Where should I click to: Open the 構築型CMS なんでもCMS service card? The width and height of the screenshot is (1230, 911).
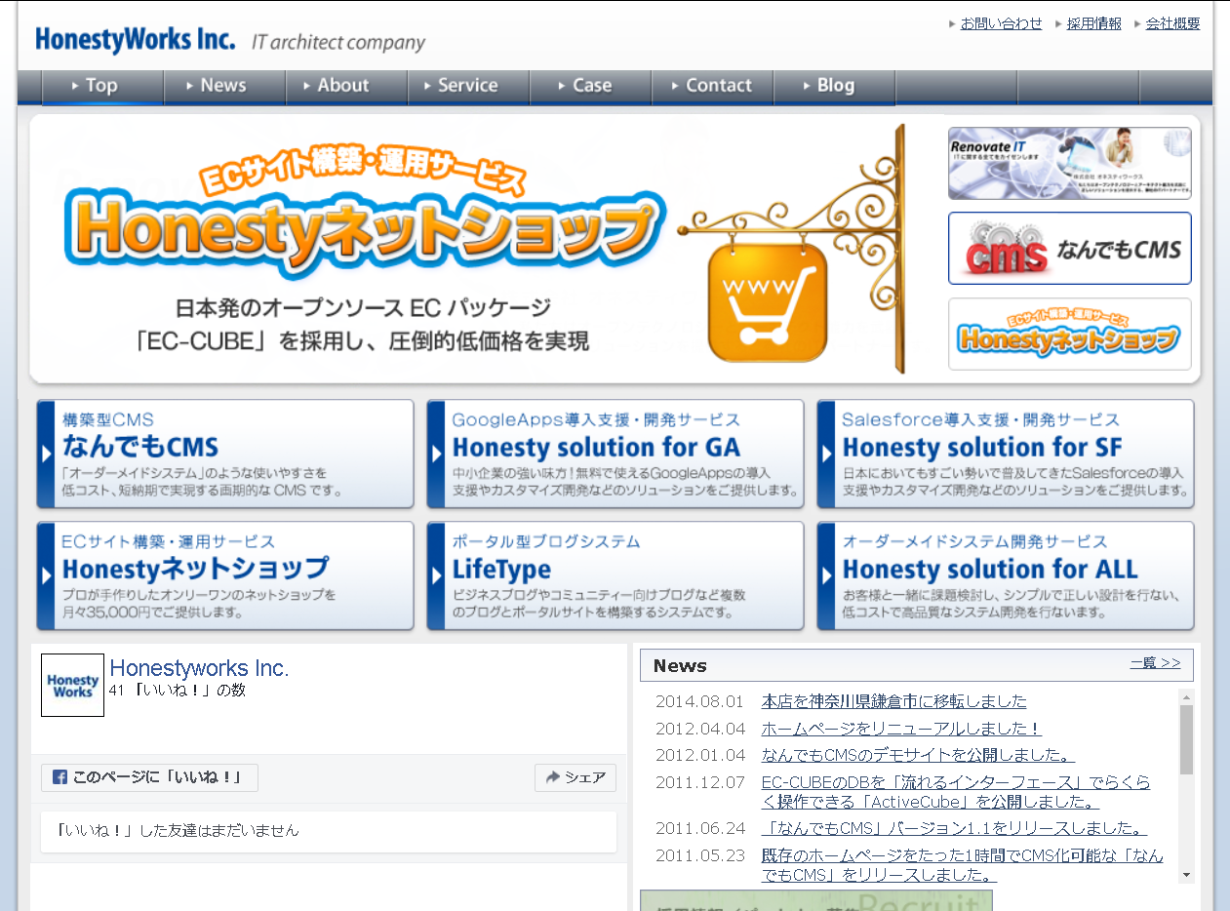[225, 454]
